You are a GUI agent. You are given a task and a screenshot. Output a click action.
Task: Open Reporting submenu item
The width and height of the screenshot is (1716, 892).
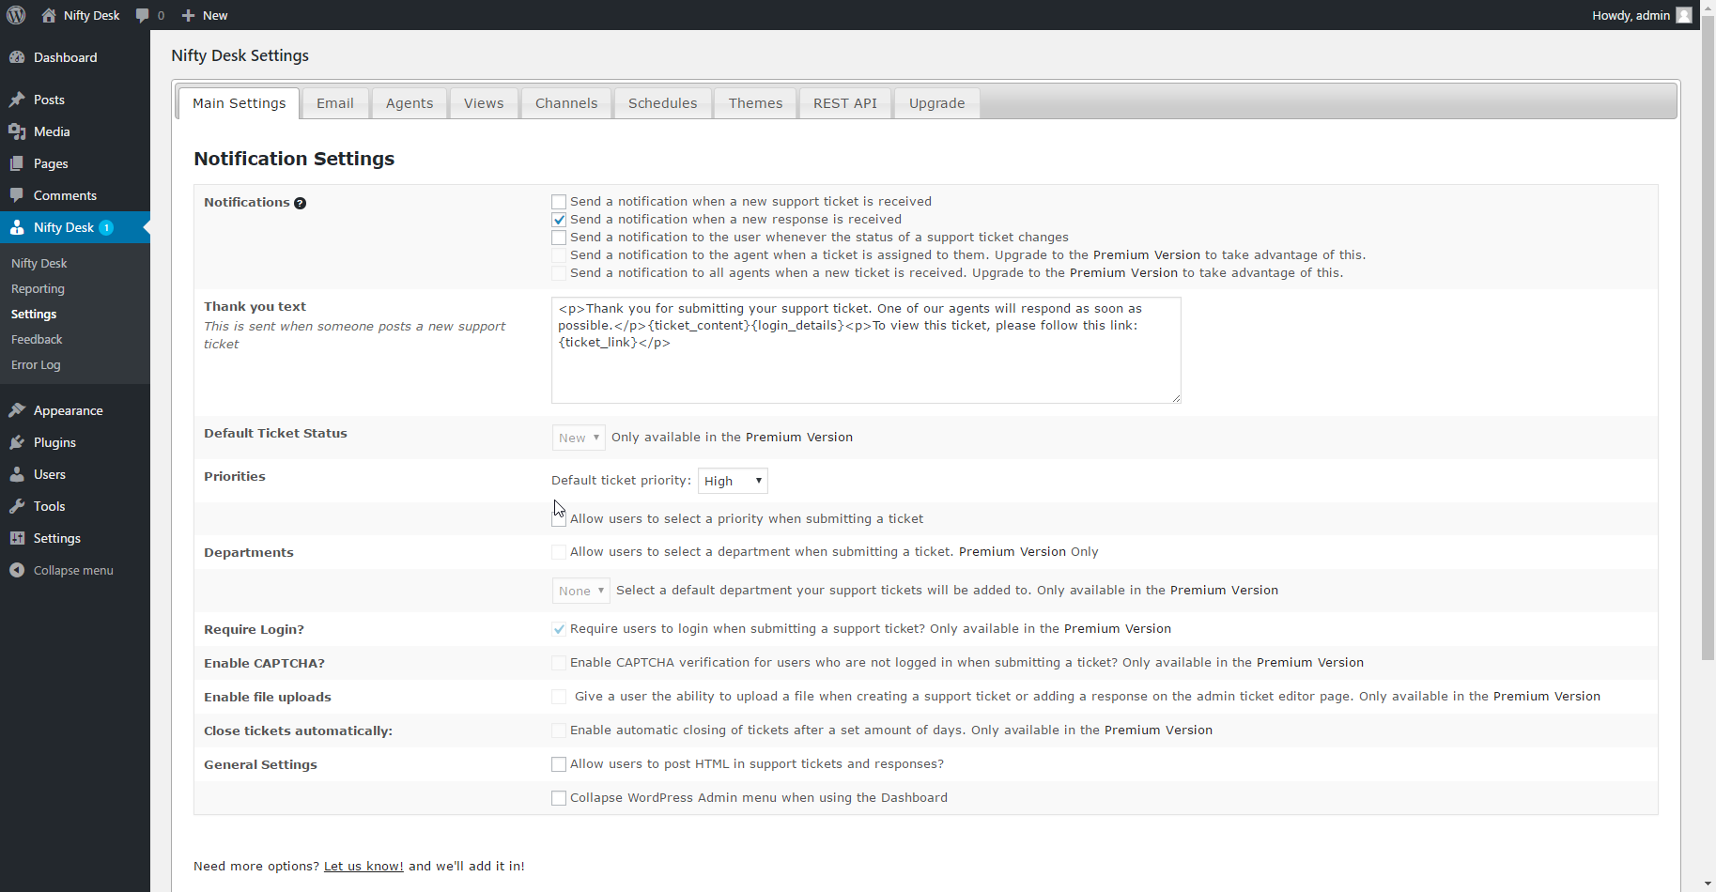tap(38, 288)
